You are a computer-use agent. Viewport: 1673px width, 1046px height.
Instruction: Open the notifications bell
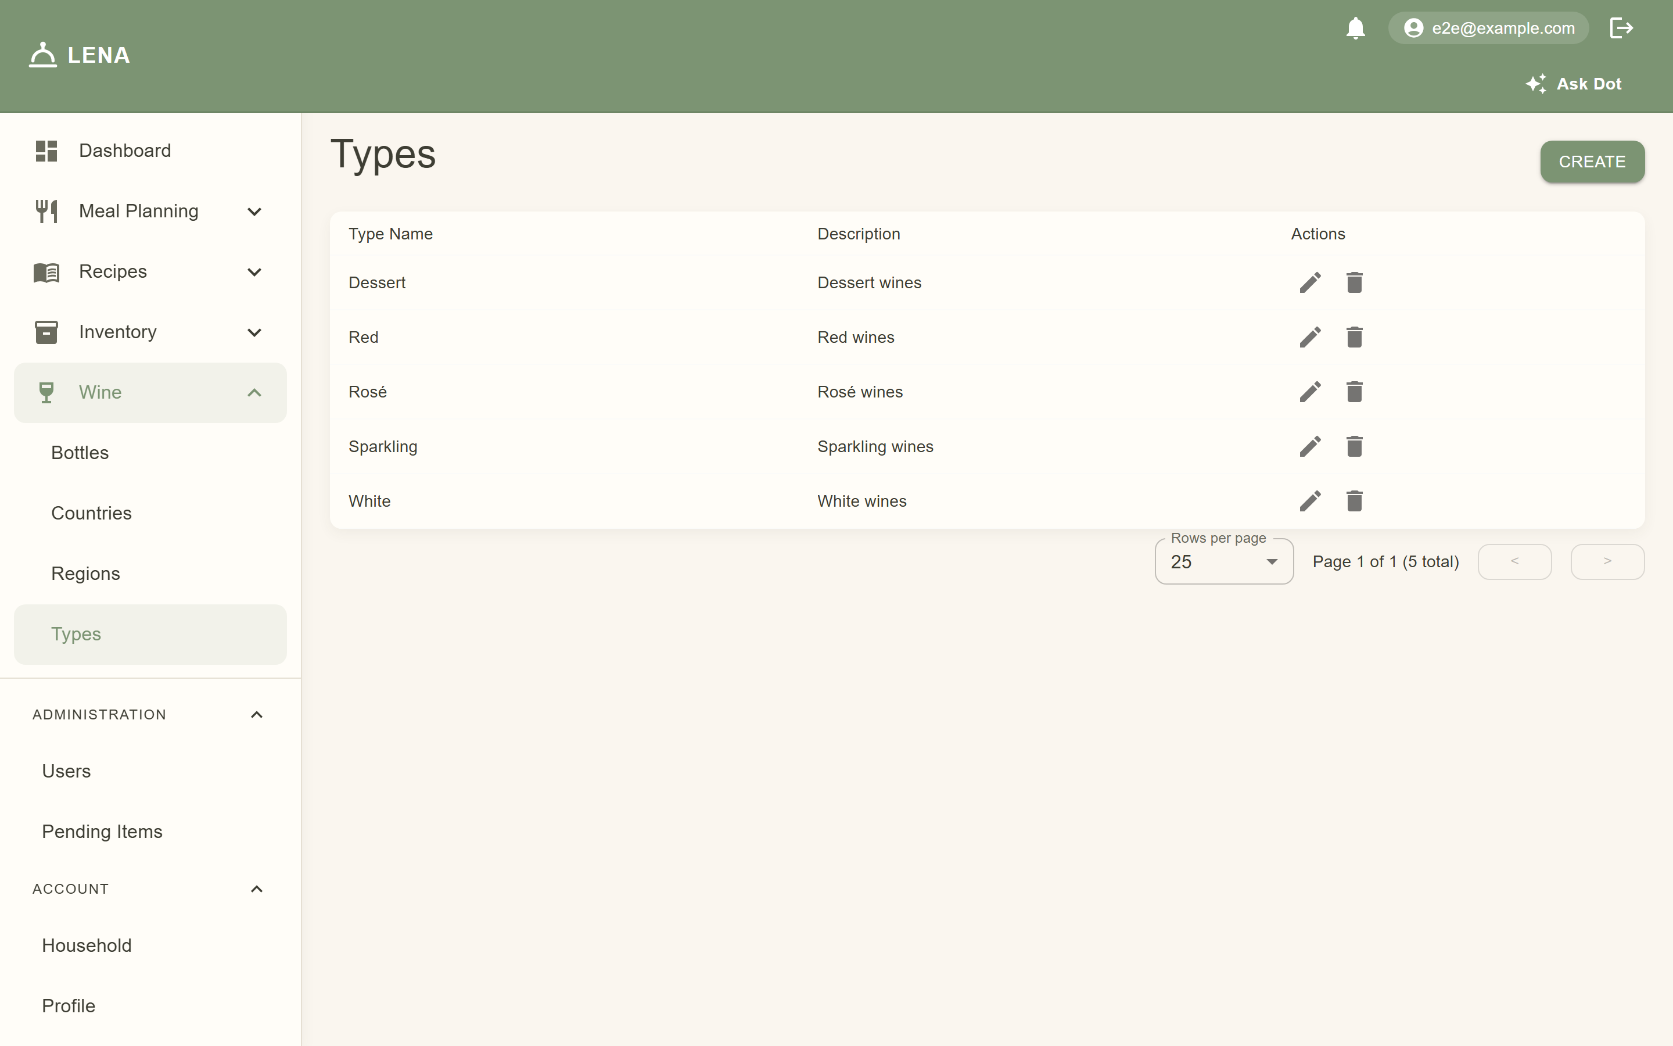coord(1355,28)
